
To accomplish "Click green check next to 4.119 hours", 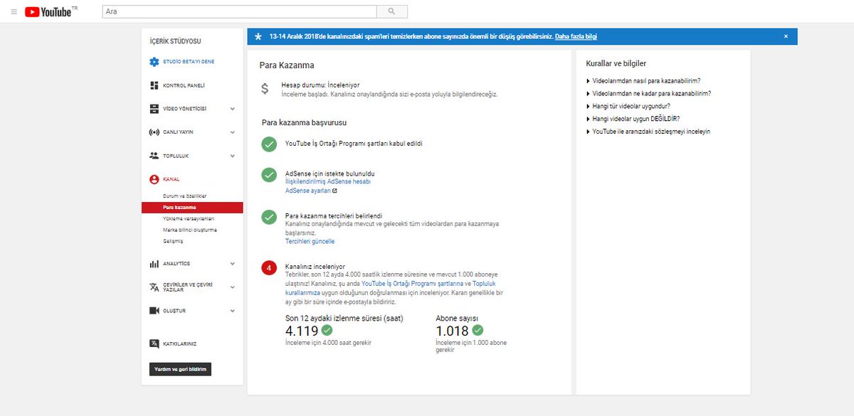I will (327, 330).
